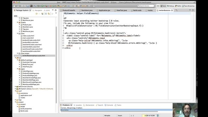This screenshot has width=208, height=117.
Task: Select application.conf file
Action: [26, 96]
